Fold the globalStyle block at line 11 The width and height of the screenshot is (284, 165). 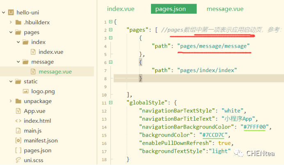coord(110,103)
